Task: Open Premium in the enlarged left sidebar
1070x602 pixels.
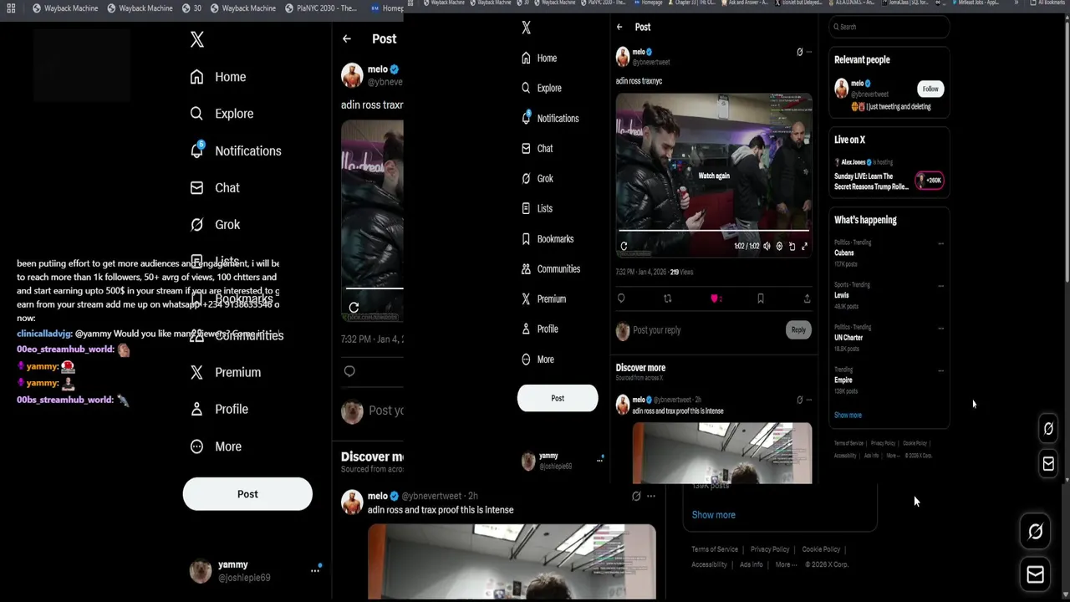Action: click(225, 373)
